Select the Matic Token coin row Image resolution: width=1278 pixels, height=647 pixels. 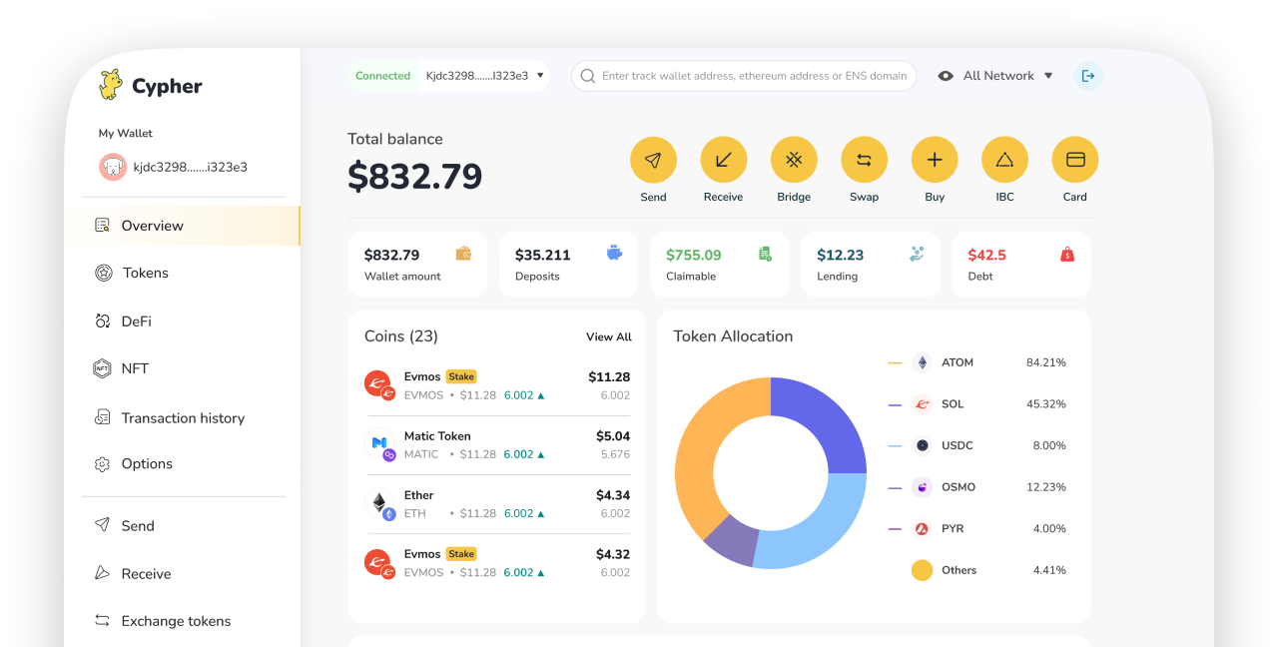pyautogui.click(x=496, y=445)
